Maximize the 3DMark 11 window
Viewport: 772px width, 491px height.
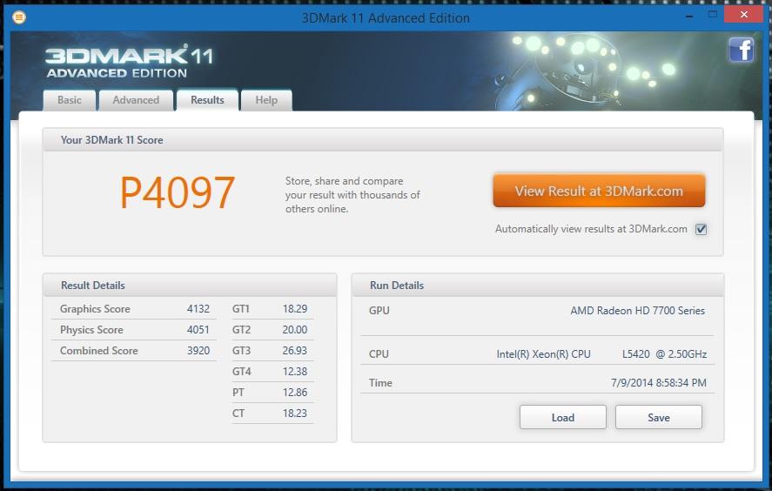[713, 15]
